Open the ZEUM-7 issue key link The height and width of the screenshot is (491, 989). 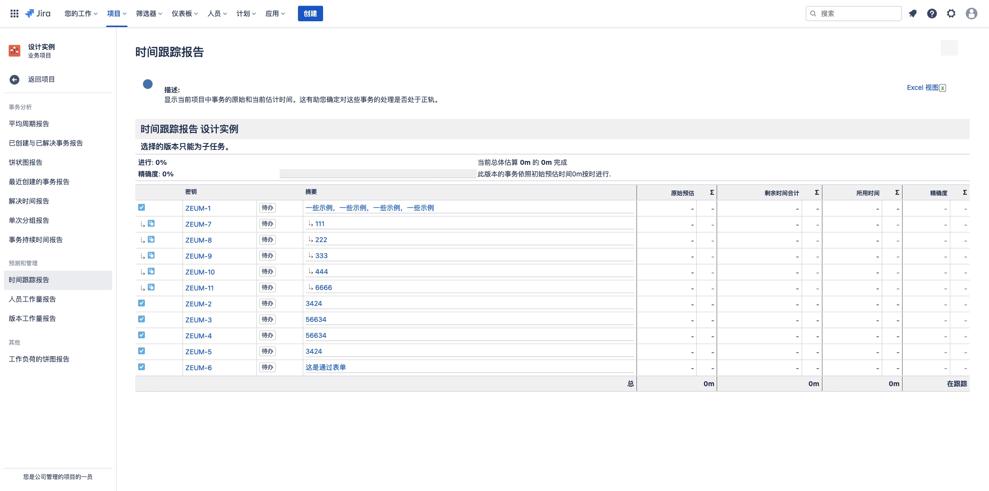tap(198, 224)
